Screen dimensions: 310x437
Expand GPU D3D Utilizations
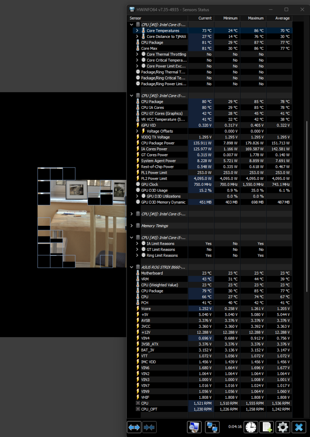[x=137, y=196]
